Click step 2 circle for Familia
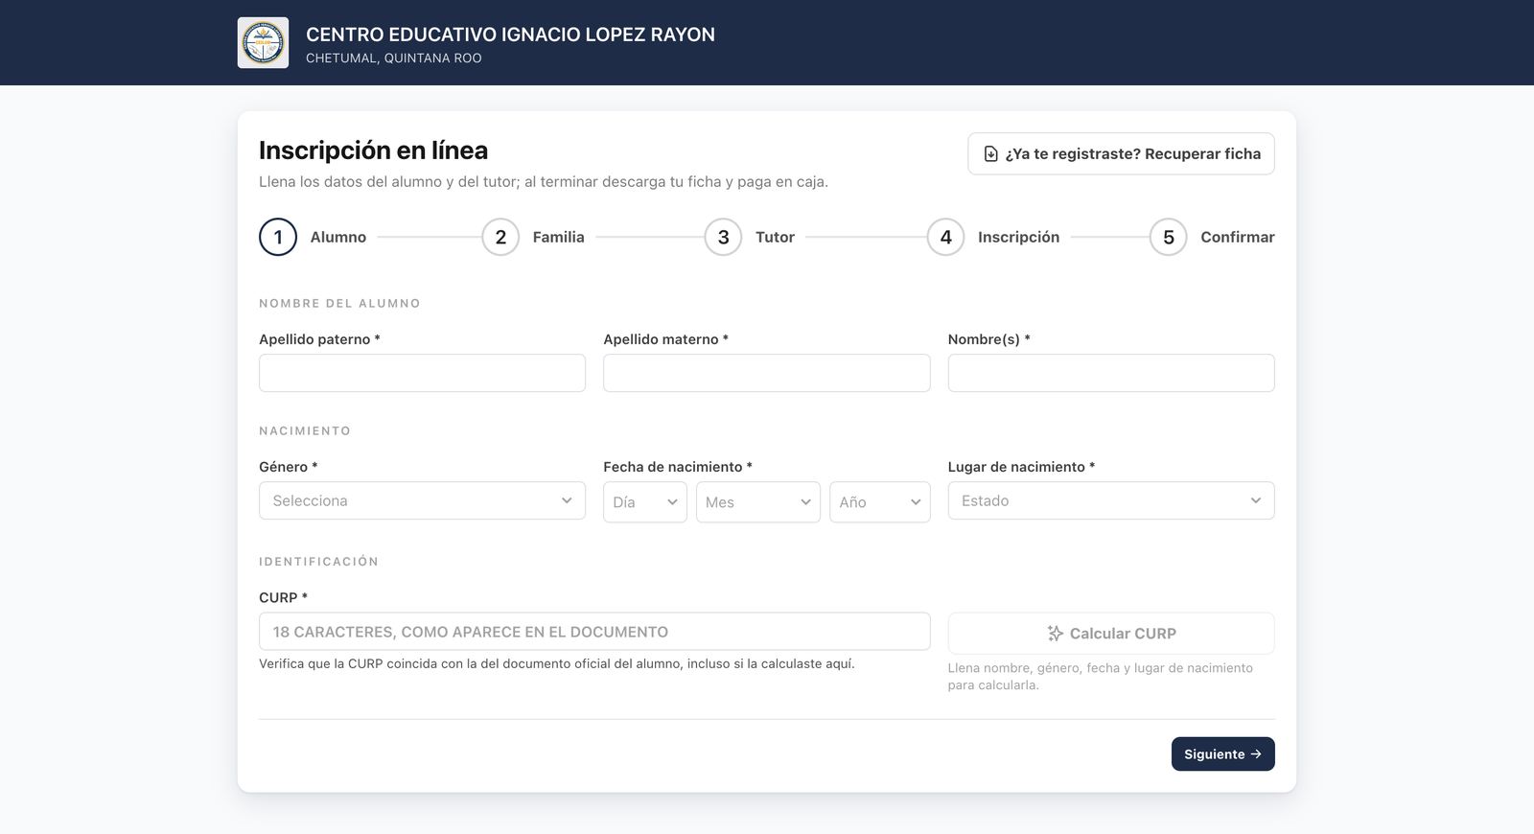1534x834 pixels. (x=500, y=237)
